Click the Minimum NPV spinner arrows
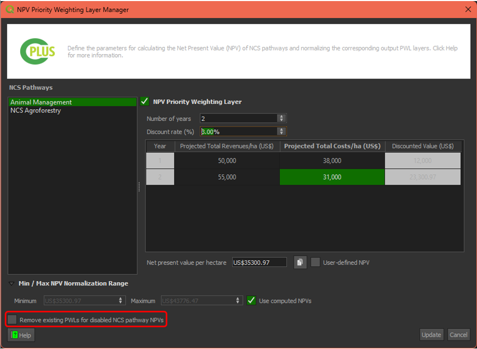477x349 pixels. 121,300
